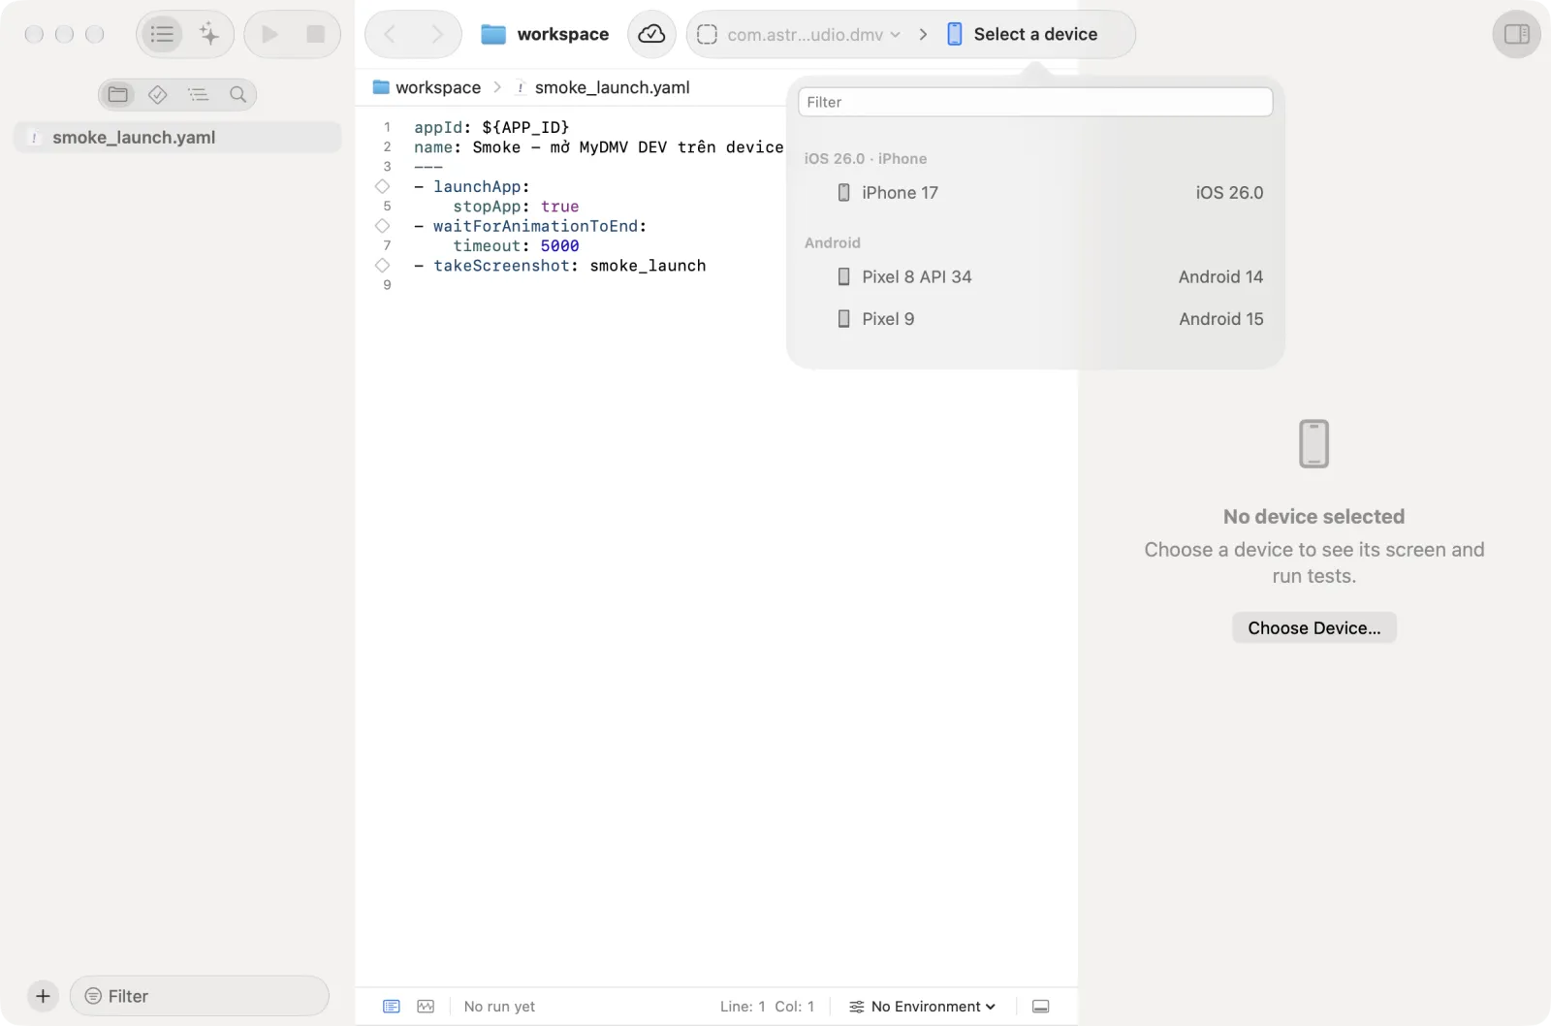
Task: Choose Pixel 8 API 34 device
Action: pos(1035,277)
